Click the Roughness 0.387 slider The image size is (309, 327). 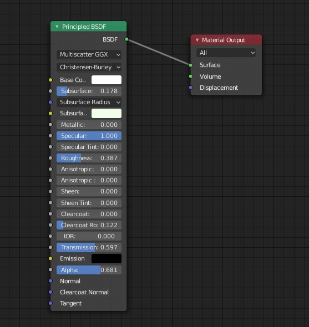tap(89, 158)
